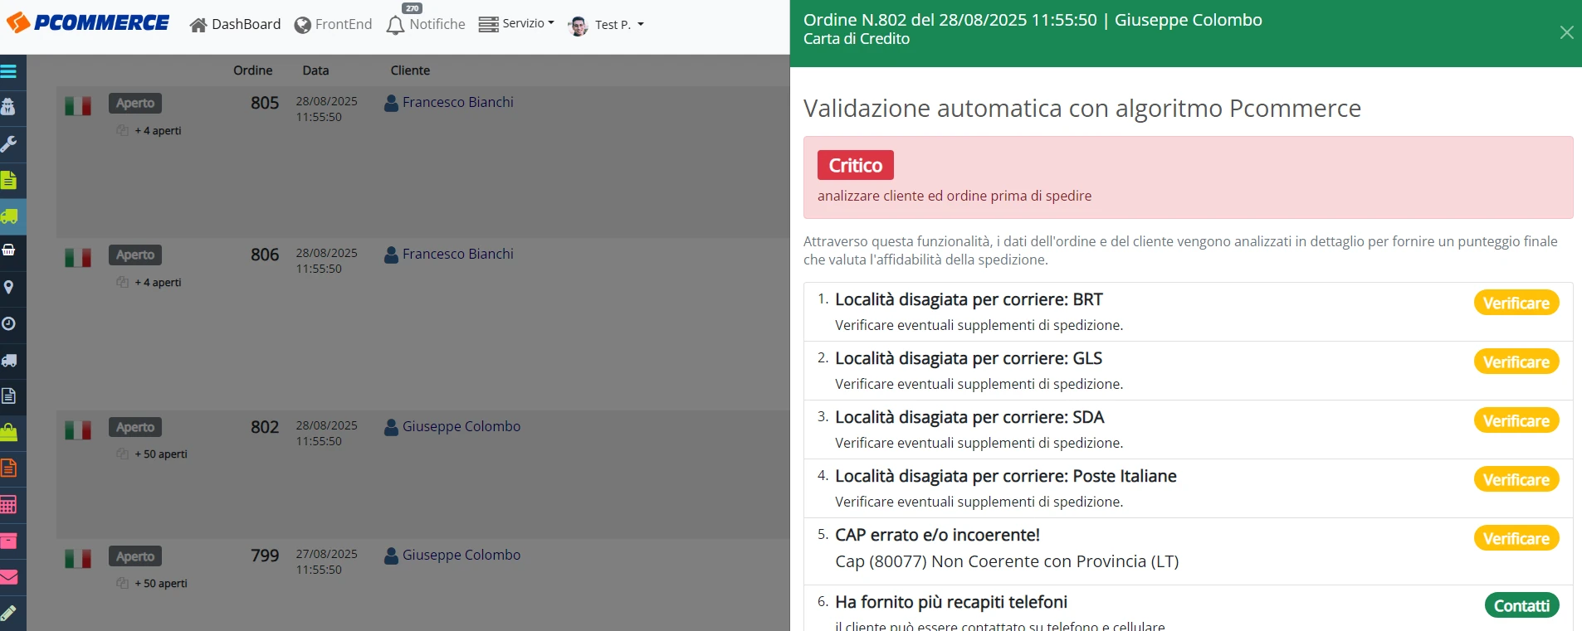Click Verificare for the CAP errato warning
The width and height of the screenshot is (1582, 631).
tap(1516, 538)
